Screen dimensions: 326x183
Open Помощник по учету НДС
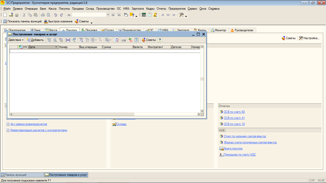pyautogui.click(x=240, y=155)
